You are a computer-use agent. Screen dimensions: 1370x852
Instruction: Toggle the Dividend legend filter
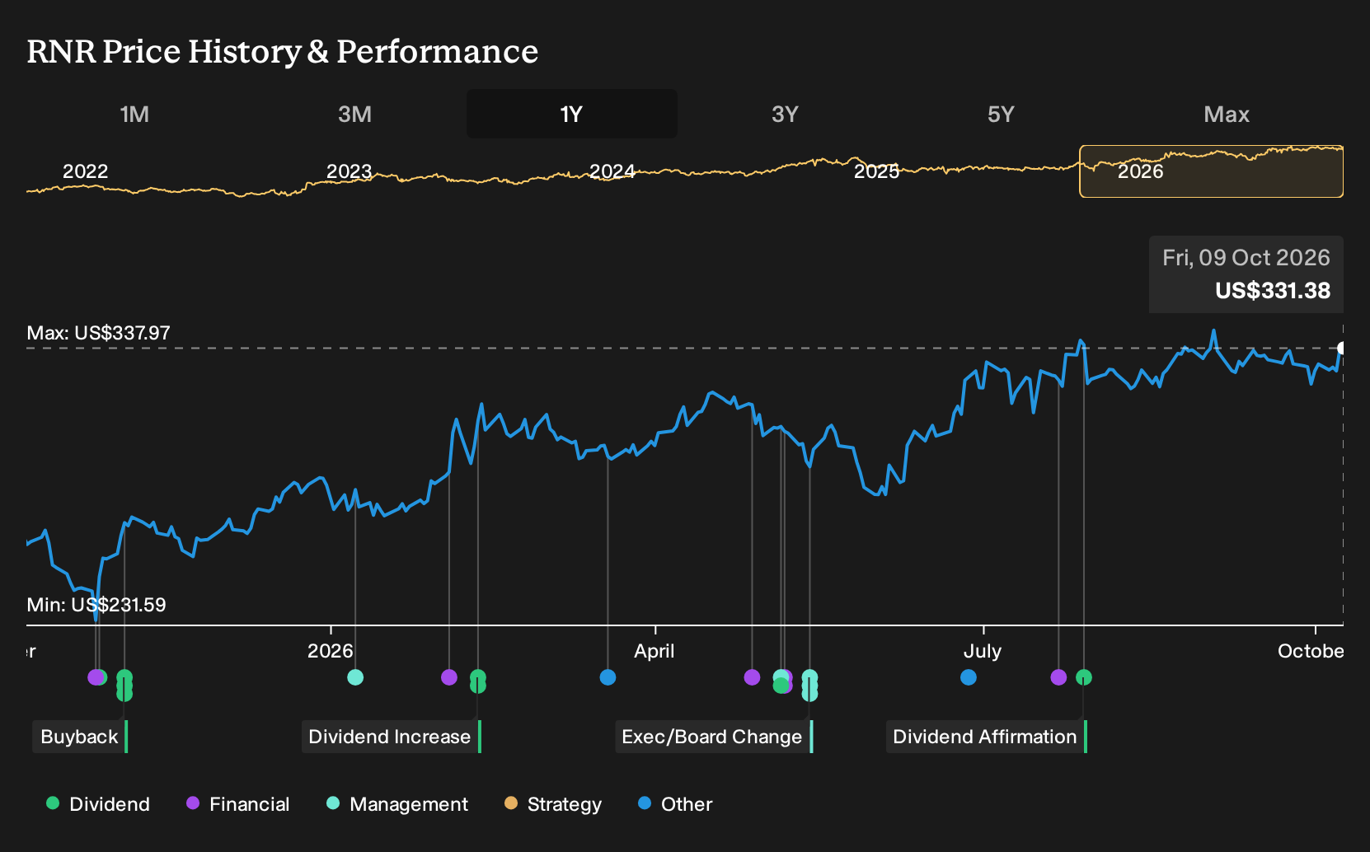click(98, 804)
